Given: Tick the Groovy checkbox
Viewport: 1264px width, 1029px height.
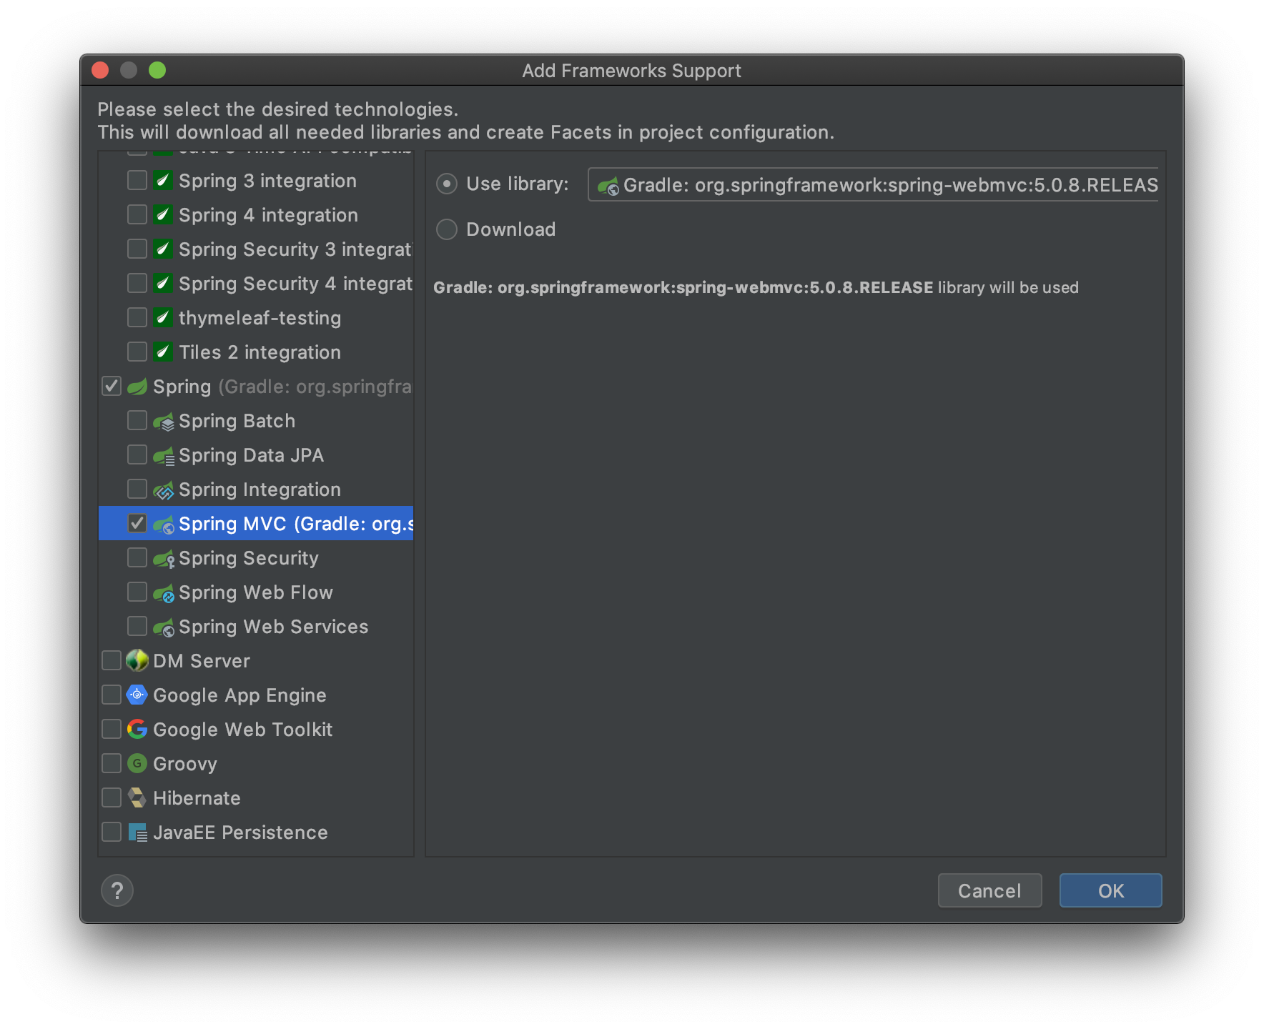Looking at the screenshot, I should coord(112,763).
